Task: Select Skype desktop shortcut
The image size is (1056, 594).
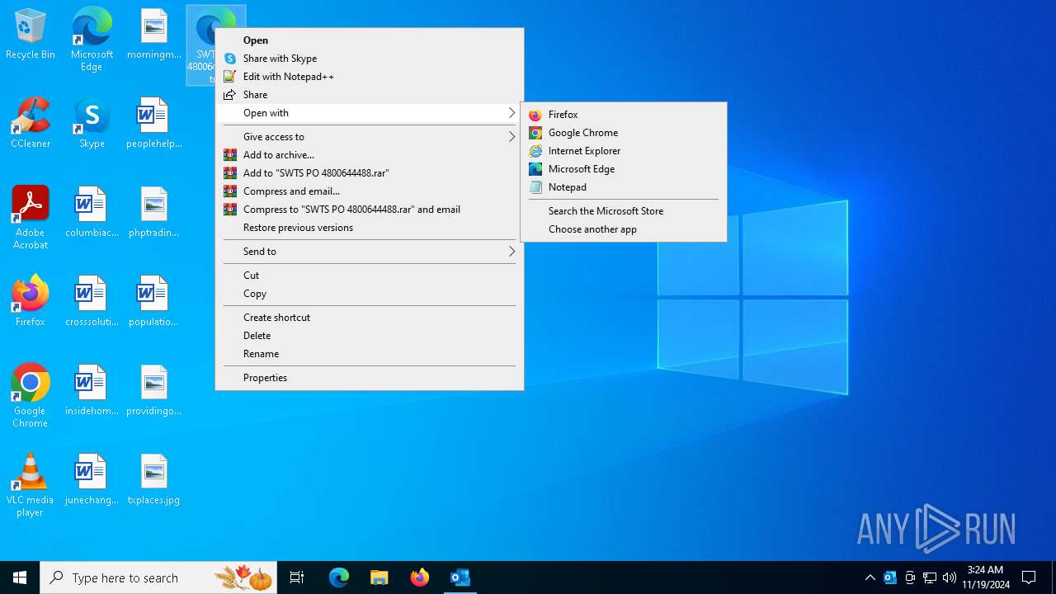Action: click(92, 123)
